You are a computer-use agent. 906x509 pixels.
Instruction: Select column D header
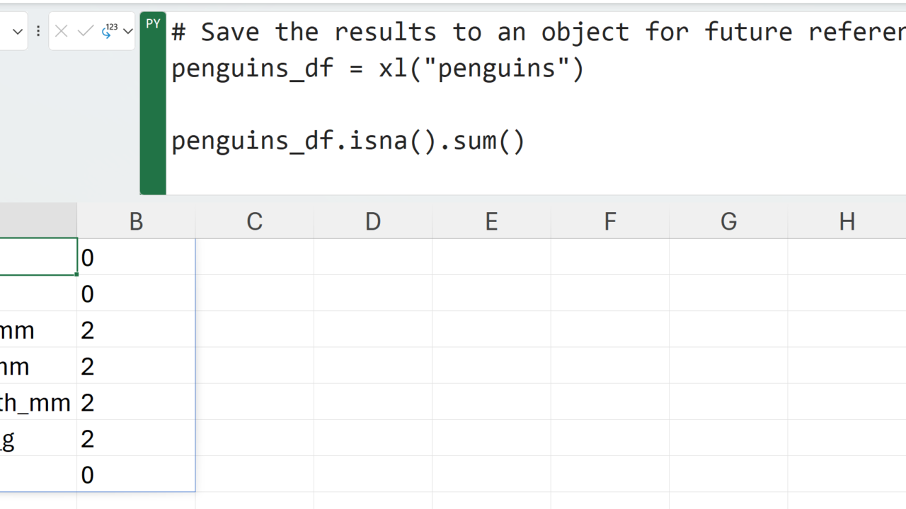tap(373, 221)
